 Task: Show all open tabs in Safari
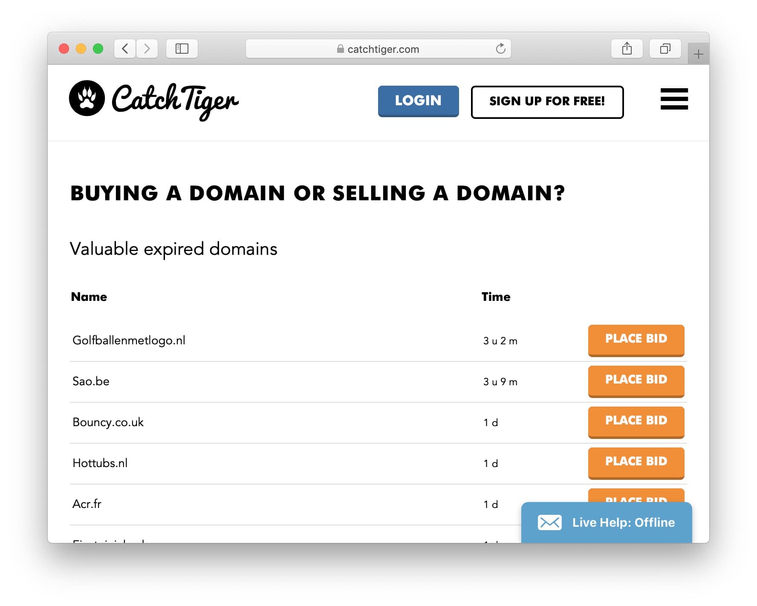tap(665, 48)
